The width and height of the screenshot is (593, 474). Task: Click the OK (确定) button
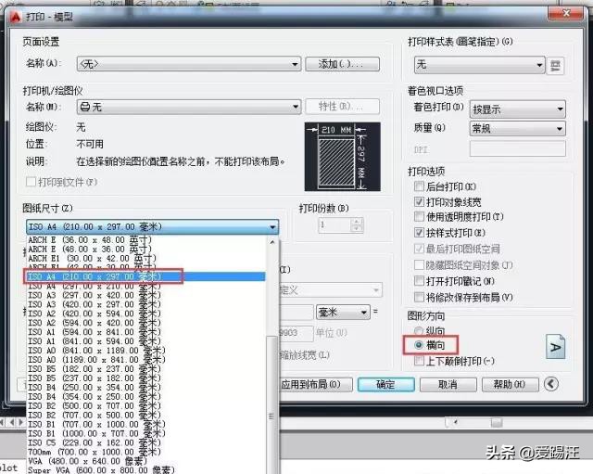pyautogui.click(x=385, y=385)
